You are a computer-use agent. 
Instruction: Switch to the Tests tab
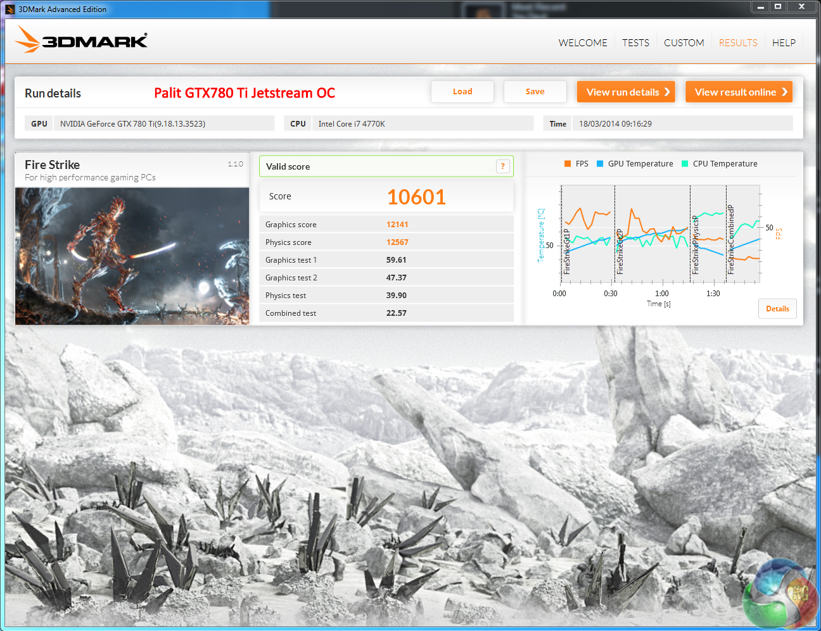[x=635, y=43]
